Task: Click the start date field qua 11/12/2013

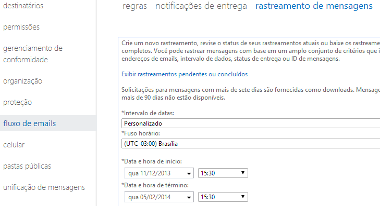Action: point(159,173)
